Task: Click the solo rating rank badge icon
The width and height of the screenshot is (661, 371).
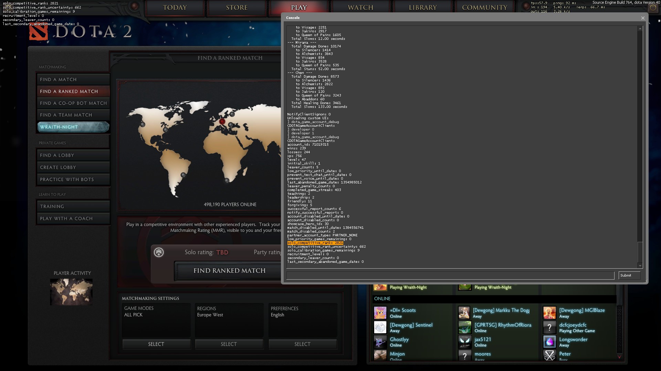Action: pyautogui.click(x=159, y=252)
